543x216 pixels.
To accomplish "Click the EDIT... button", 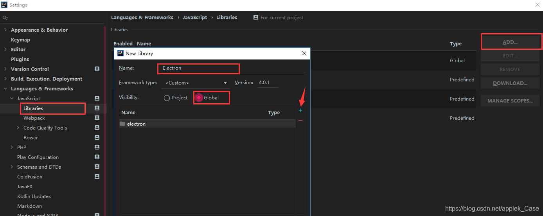I will click(510, 56).
